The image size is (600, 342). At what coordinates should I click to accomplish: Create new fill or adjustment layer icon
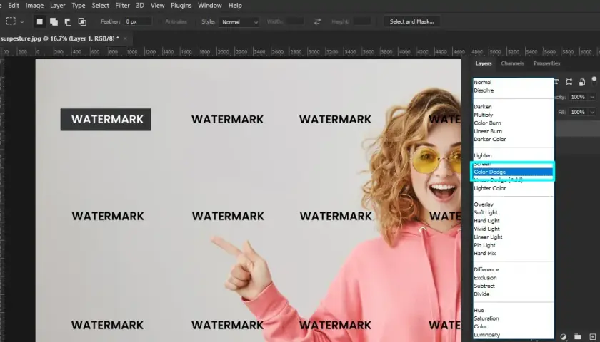(564, 336)
